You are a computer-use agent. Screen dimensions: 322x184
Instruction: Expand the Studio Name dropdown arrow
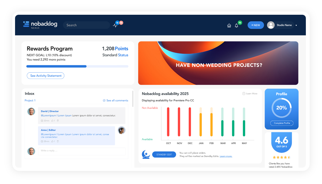pos(296,25)
